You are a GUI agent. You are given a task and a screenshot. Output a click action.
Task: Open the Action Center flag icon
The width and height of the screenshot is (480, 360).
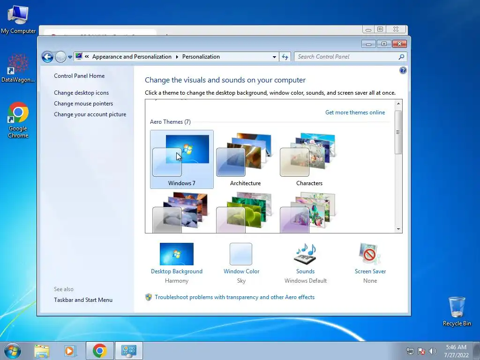click(x=421, y=351)
